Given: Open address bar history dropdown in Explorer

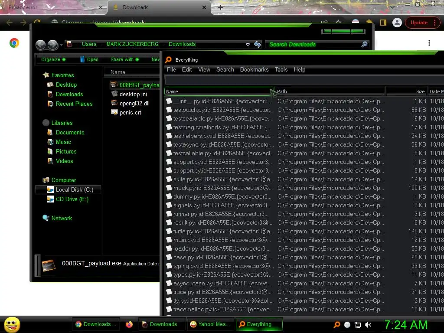Looking at the screenshot, I should click(248, 45).
